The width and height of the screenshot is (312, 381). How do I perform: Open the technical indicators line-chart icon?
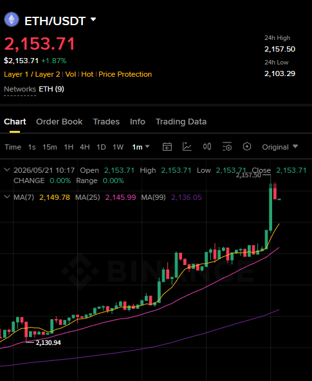coord(187,147)
